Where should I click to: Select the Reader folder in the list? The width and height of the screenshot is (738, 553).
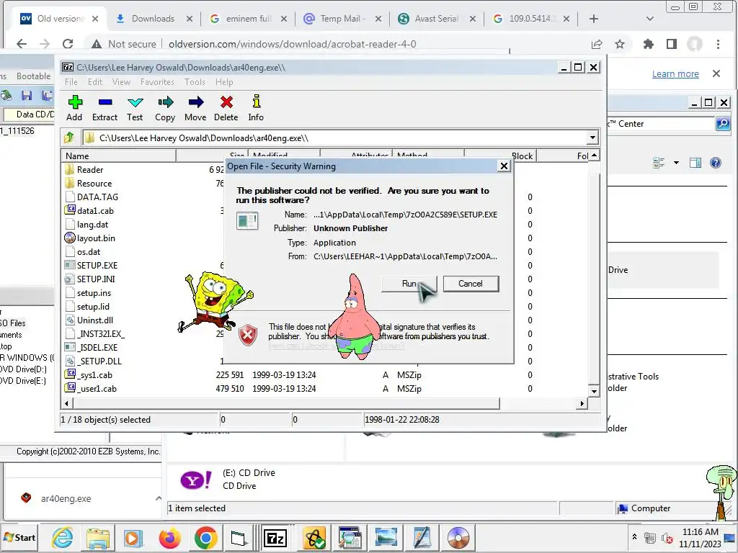tap(90, 170)
